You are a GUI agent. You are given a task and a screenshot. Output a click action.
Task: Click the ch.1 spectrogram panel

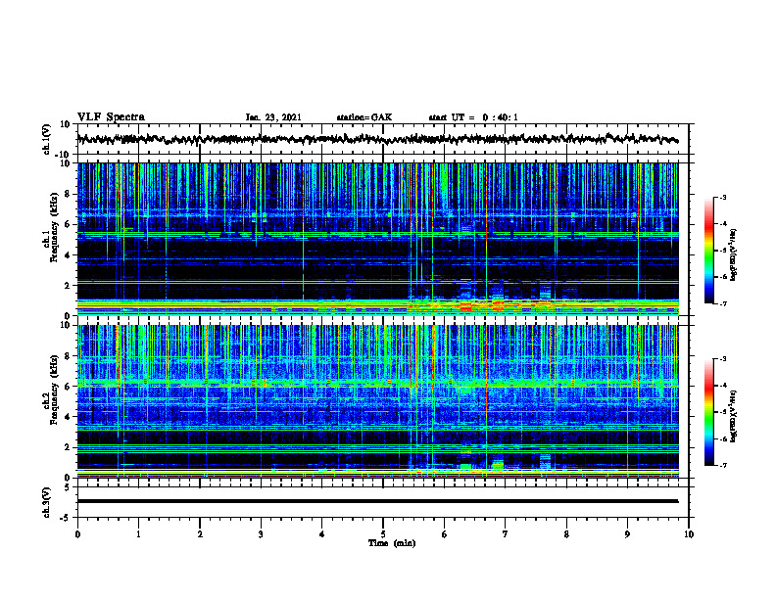click(377, 239)
